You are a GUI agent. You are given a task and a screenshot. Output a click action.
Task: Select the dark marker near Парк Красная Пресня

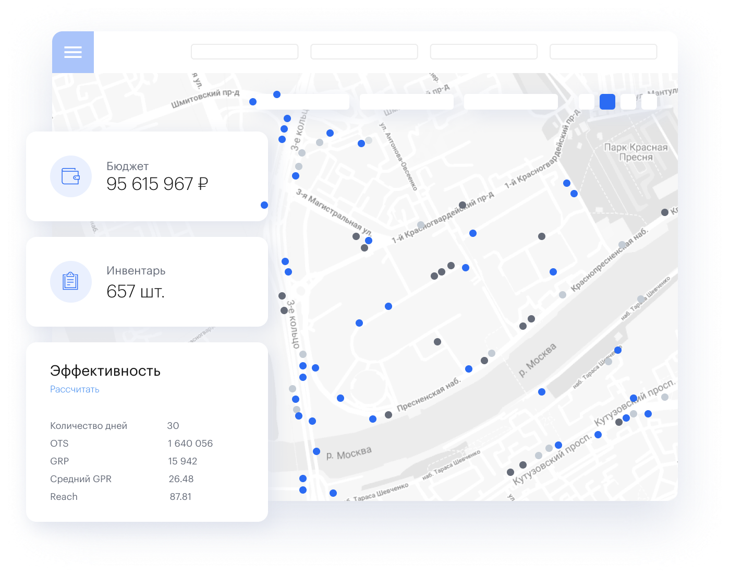coord(664,212)
